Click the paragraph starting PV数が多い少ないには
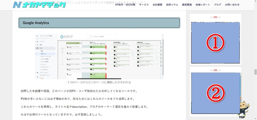 click(x=78, y=99)
